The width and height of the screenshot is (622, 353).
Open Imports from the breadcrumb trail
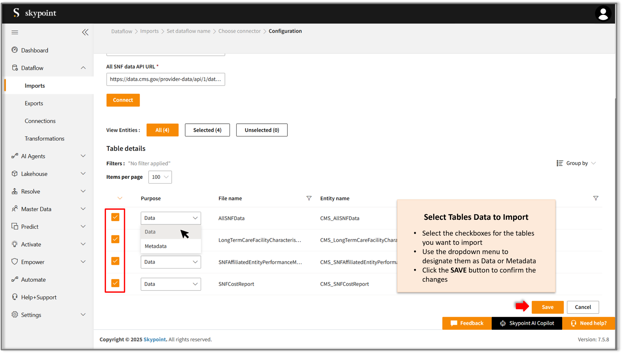click(149, 31)
